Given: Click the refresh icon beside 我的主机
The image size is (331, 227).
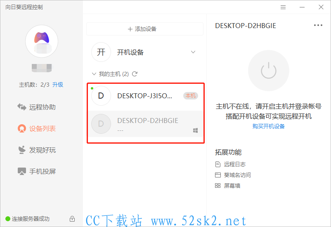Looking at the screenshot, I should pos(135,74).
